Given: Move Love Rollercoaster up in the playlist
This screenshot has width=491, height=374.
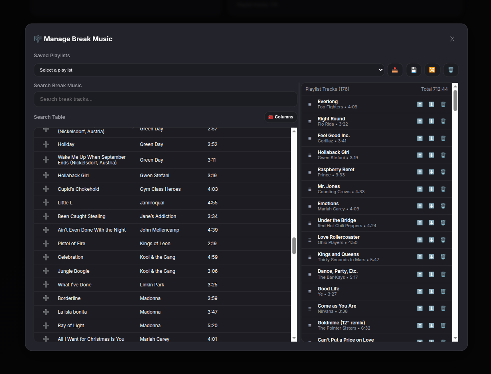Looking at the screenshot, I should click(x=420, y=240).
